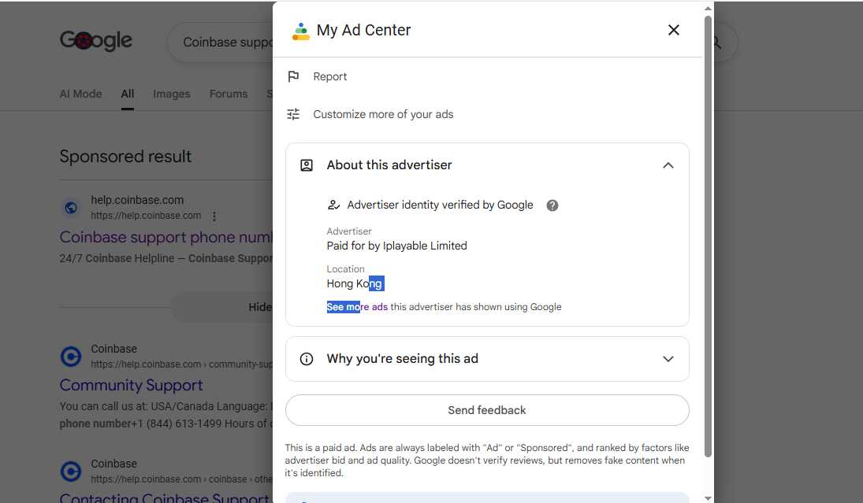Select the text Paid for by Iplayable Limited
863x503 pixels.
point(397,246)
